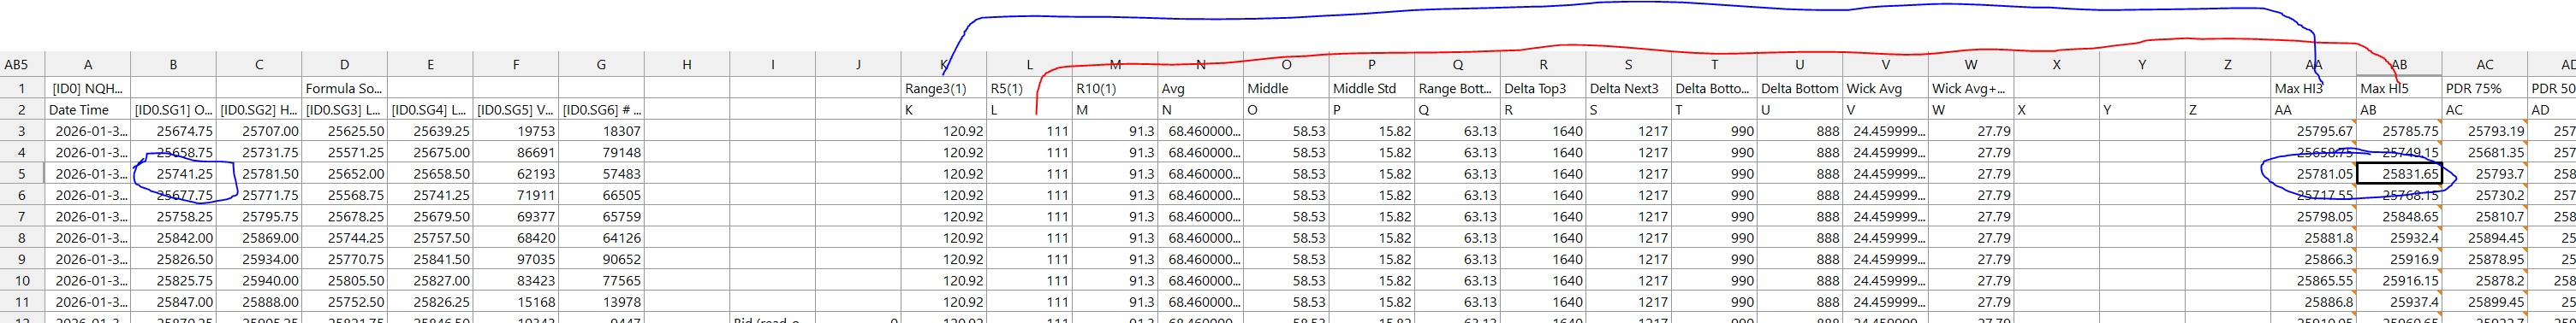This screenshot has width=2576, height=323.
Task: Select row header 11
Action: point(22,302)
